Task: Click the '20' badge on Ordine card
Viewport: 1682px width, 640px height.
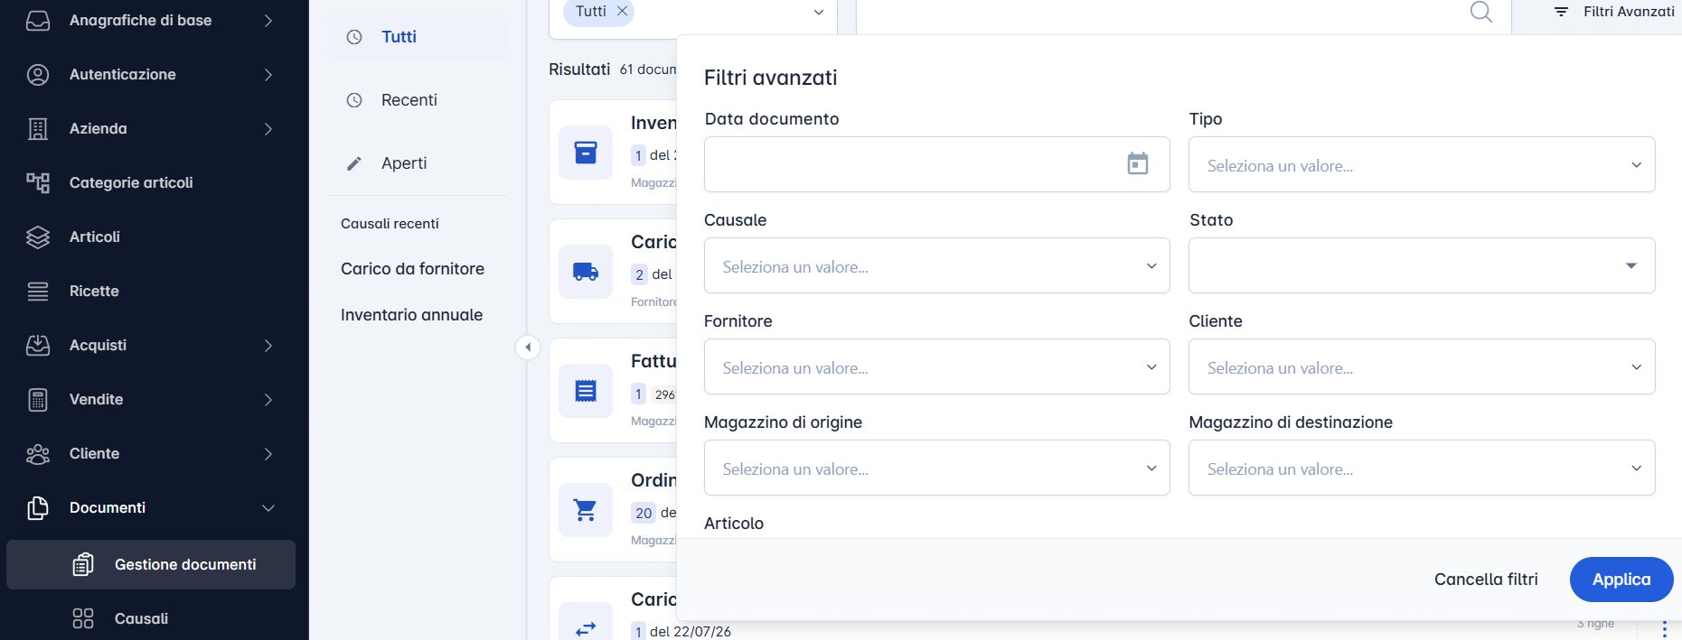Action: click(644, 513)
